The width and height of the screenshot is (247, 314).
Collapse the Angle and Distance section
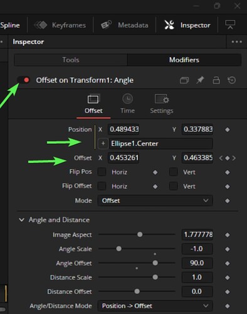click(x=21, y=220)
